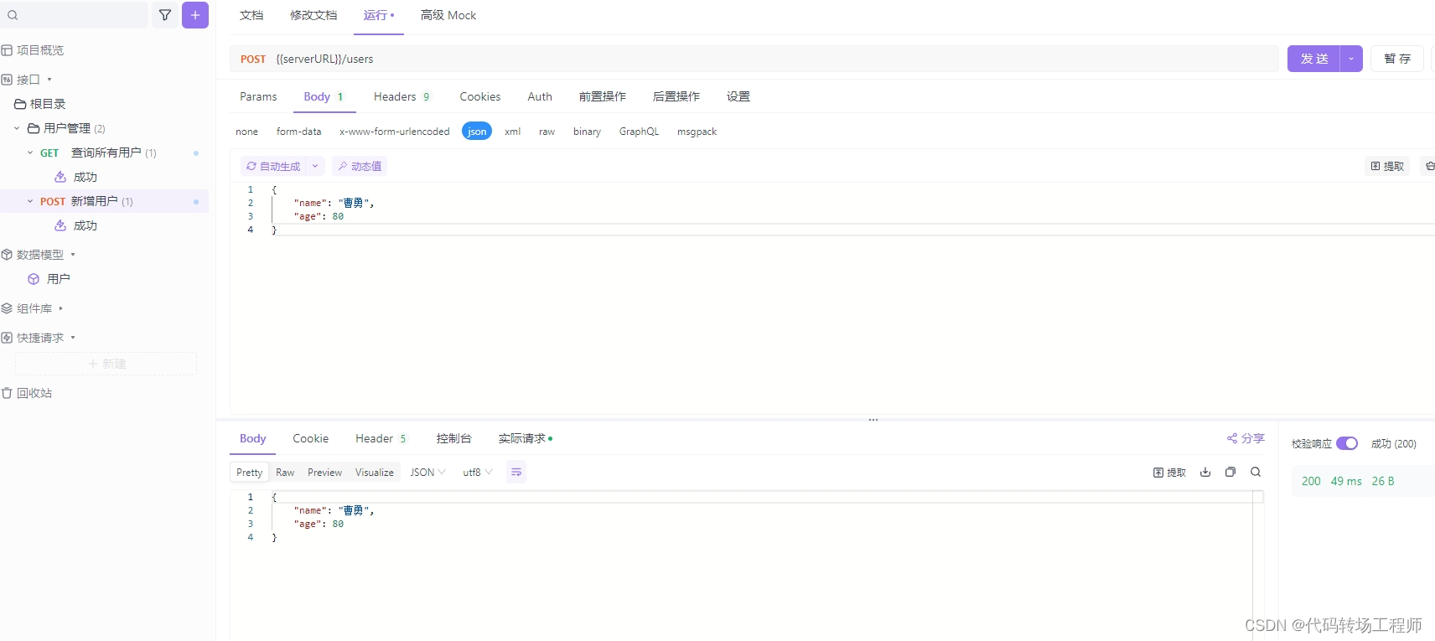Click the response search magnifier icon

click(1256, 473)
